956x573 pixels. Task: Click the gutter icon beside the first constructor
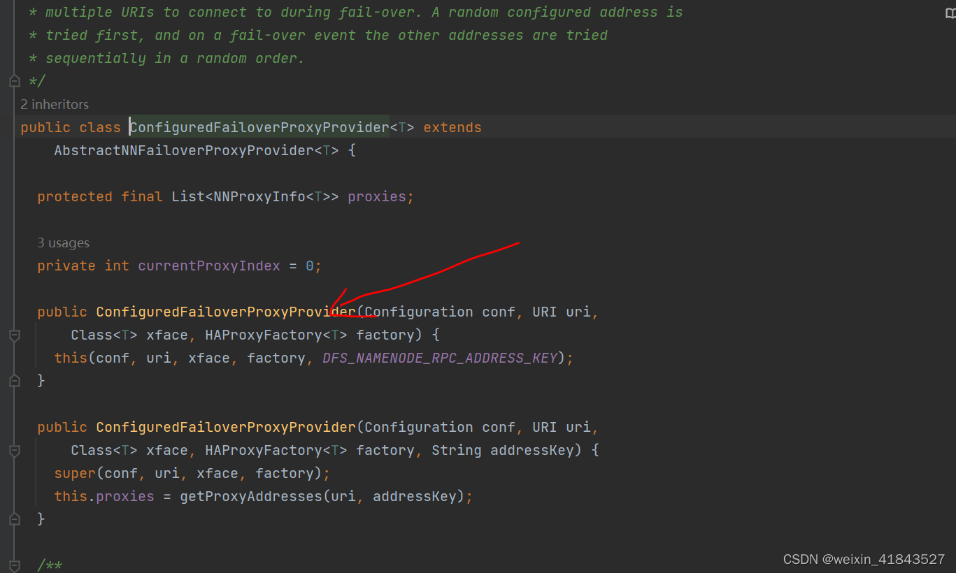(x=14, y=335)
